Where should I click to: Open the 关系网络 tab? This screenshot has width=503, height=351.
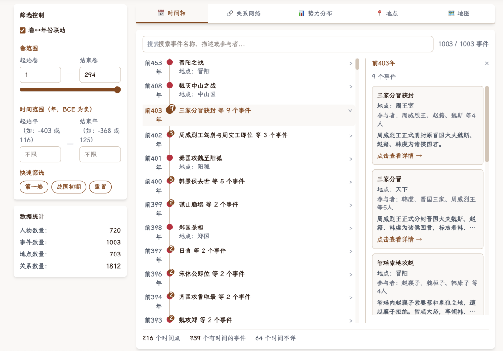pos(244,13)
